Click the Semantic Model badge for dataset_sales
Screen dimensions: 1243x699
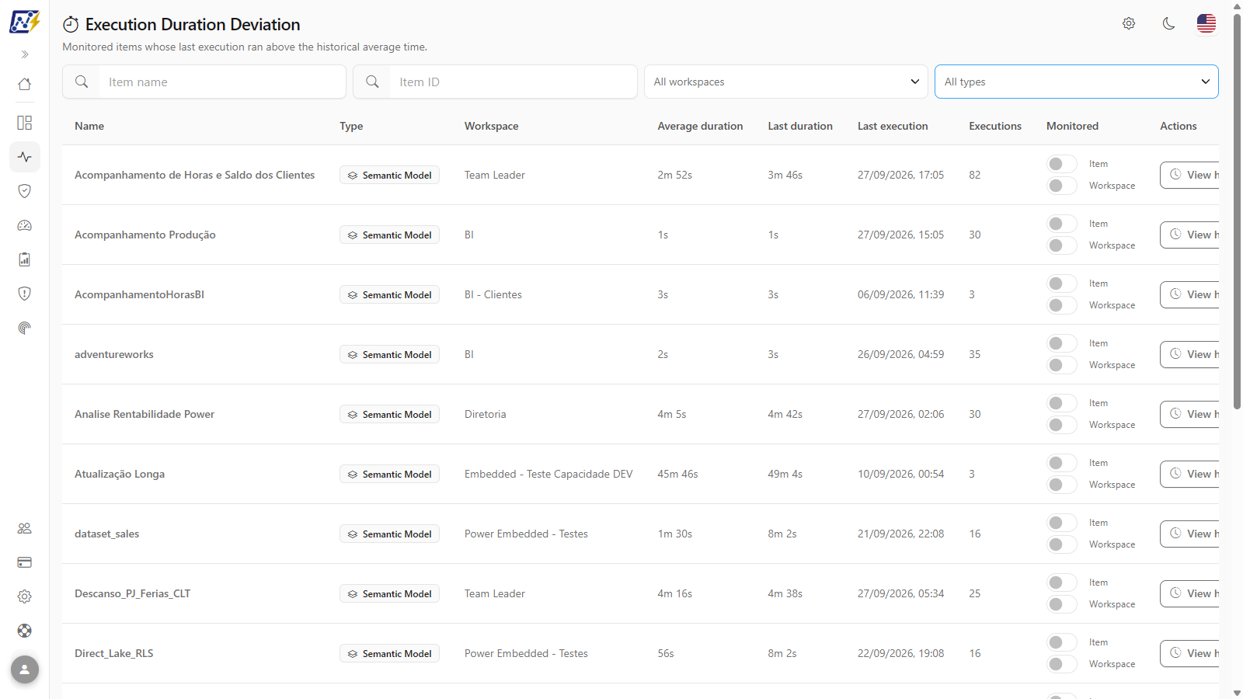coord(389,534)
